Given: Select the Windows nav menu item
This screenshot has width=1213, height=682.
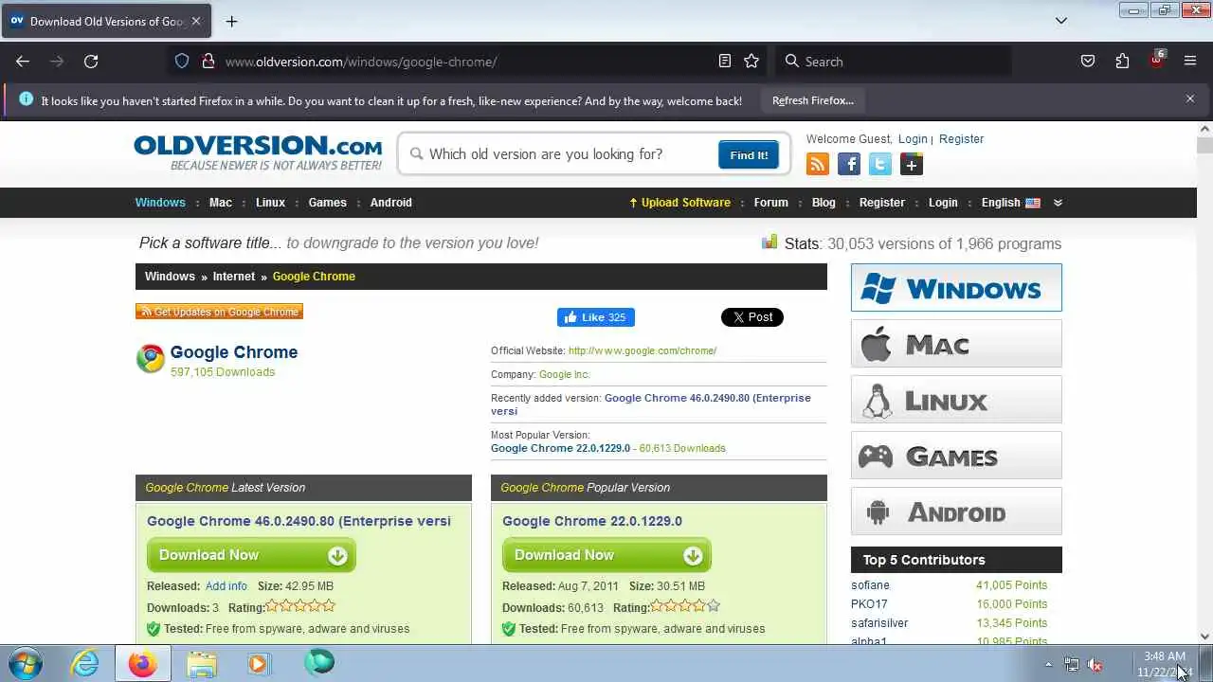Looking at the screenshot, I should tap(160, 203).
